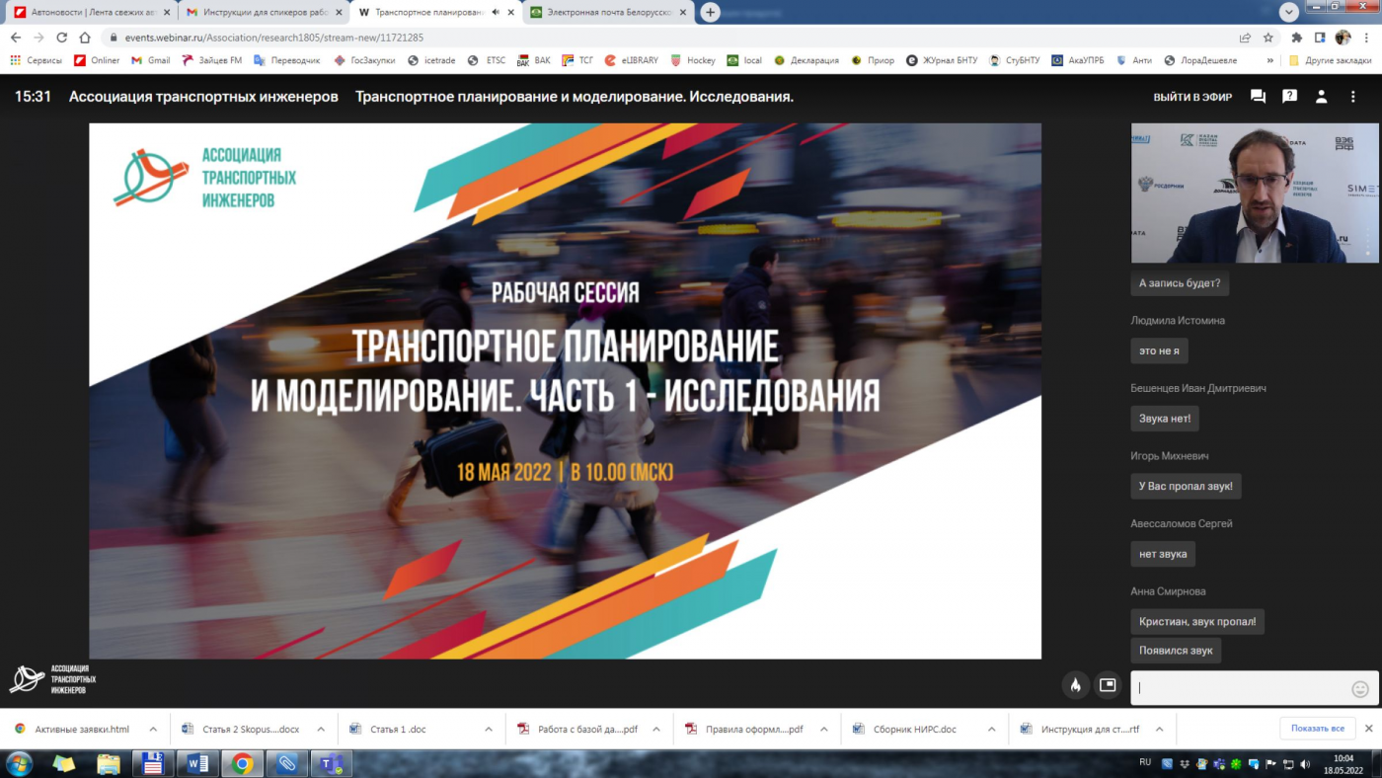
Task: Expand hidden bookmarks with double chevron
Action: 1270,60
